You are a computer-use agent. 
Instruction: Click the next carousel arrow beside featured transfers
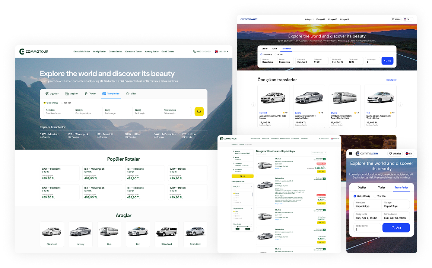pyautogui.click(x=401, y=105)
